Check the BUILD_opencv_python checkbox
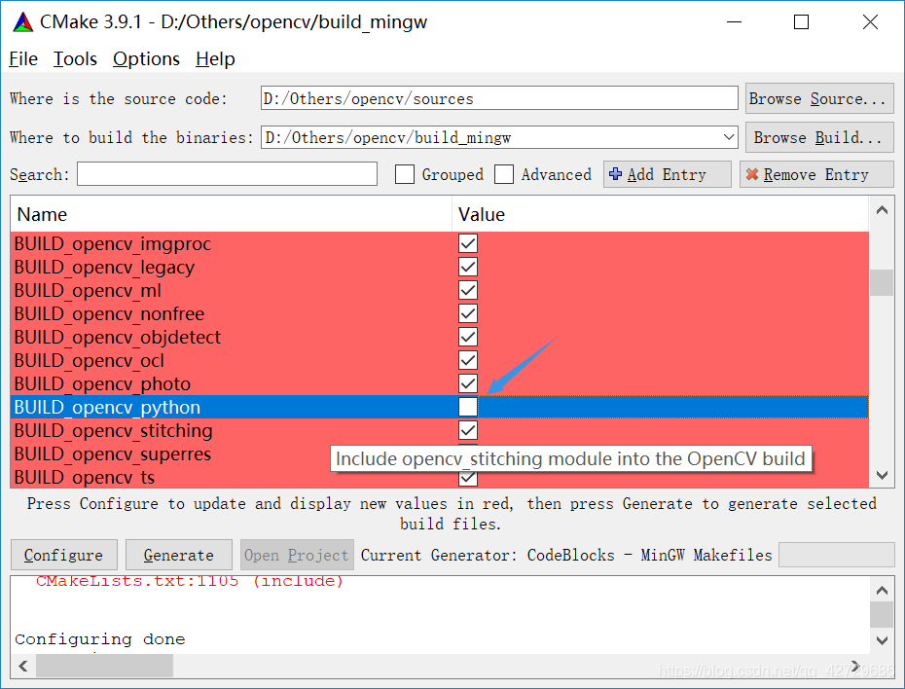905x689 pixels. click(468, 407)
